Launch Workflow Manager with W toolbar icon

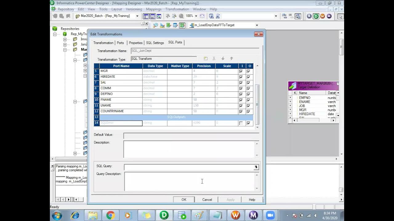point(323,16)
